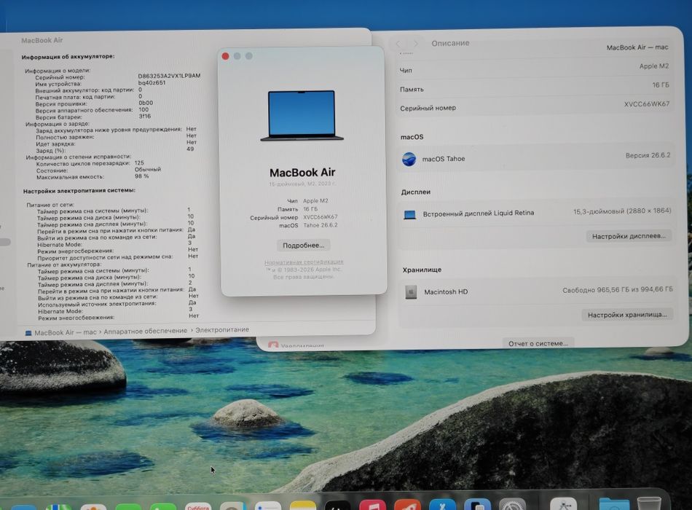The height and width of the screenshot is (510, 692).
Task: Open Настройки дисплеев… in System Settings
Action: click(629, 236)
